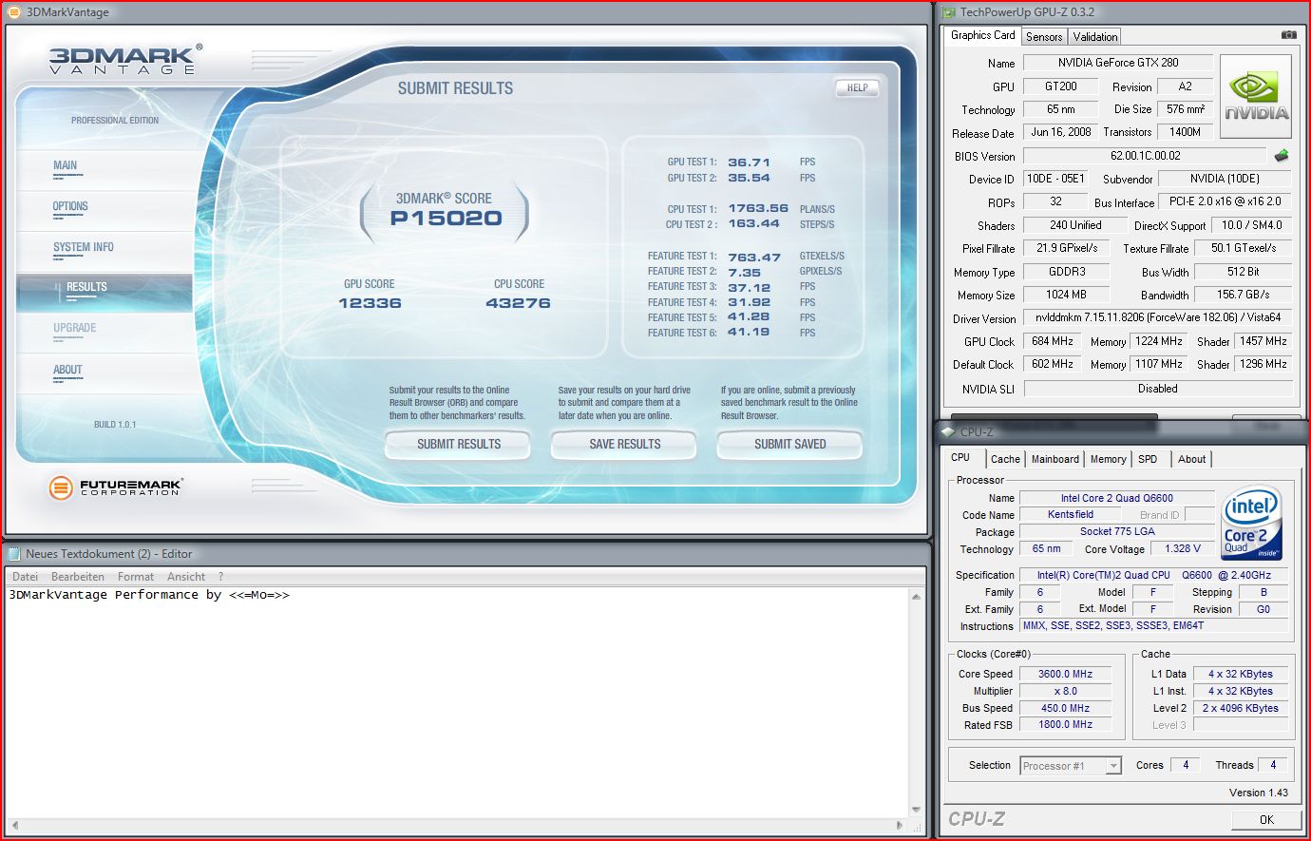Viewport: 1311px width, 841px height.
Task: Click the Level 2 cache 2 x 4096 KBytes
Action: 1241,708
